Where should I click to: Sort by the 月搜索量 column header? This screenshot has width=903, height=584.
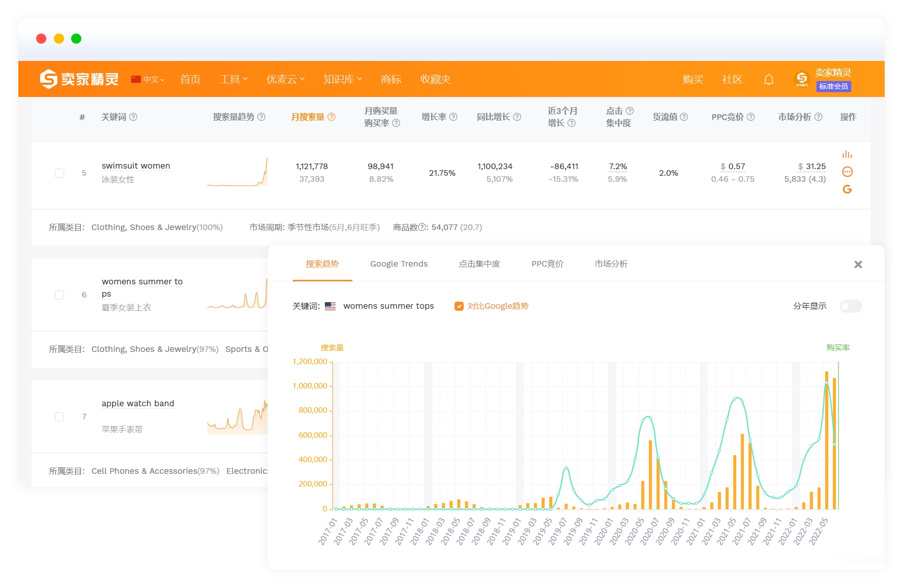[x=308, y=117]
